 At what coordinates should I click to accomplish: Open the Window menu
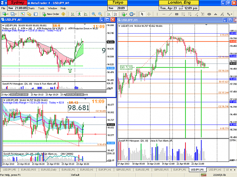(52, 8)
